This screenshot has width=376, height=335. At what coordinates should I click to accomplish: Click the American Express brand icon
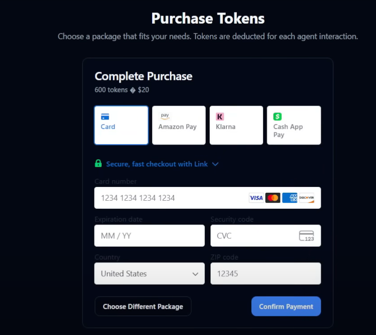pos(290,198)
